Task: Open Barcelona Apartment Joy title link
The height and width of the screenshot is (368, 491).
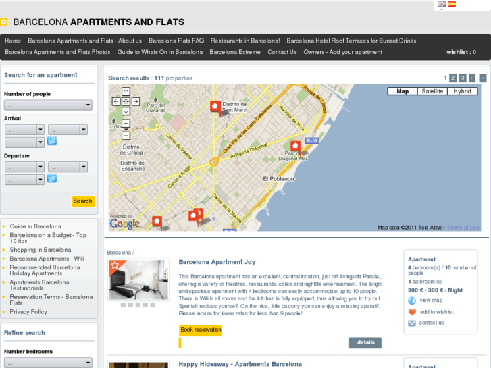Action: point(217,262)
